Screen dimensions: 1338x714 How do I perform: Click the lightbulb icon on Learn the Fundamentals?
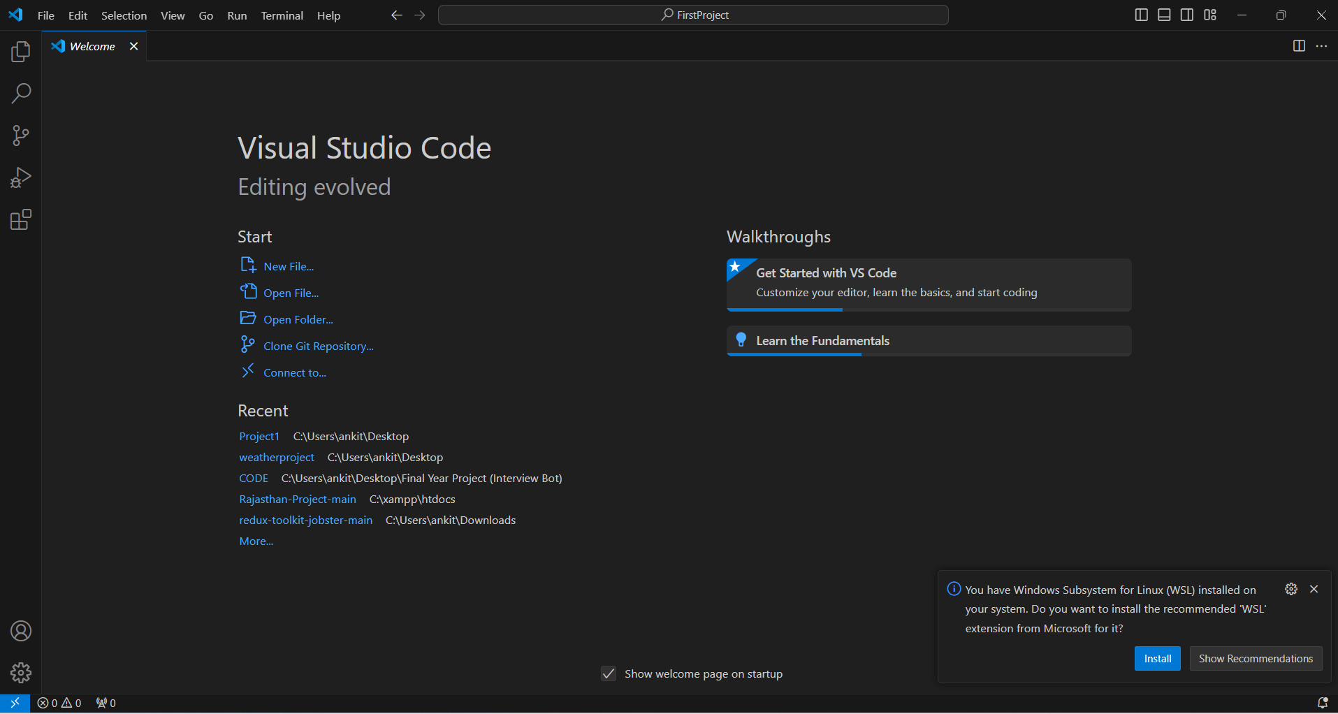point(741,340)
